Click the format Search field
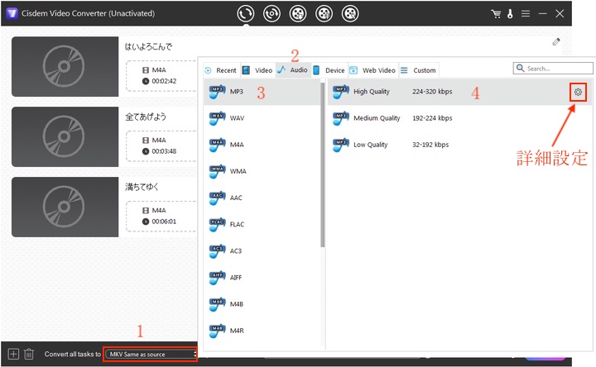This screenshot has height=367, width=596. click(x=553, y=69)
